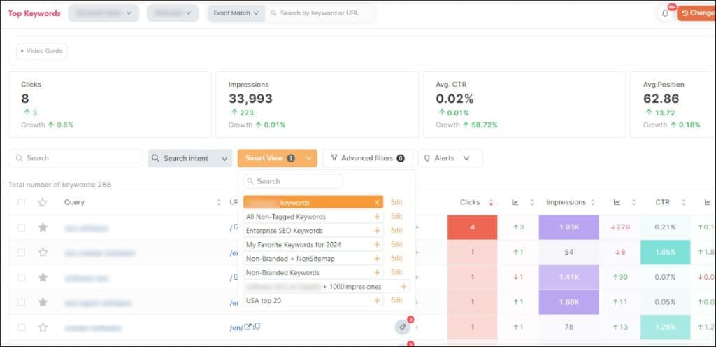The width and height of the screenshot is (716, 347).
Task: Check the row with 1.93K impressions
Action: [x=22, y=227]
